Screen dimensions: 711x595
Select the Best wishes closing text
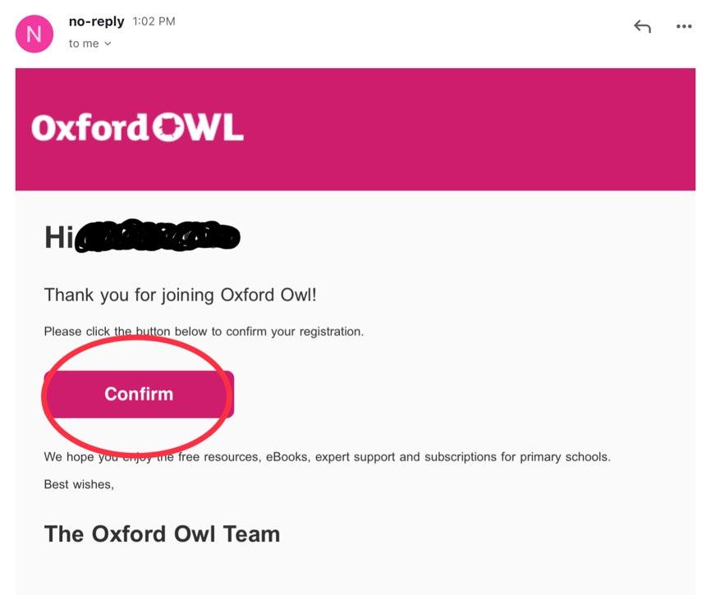click(79, 484)
